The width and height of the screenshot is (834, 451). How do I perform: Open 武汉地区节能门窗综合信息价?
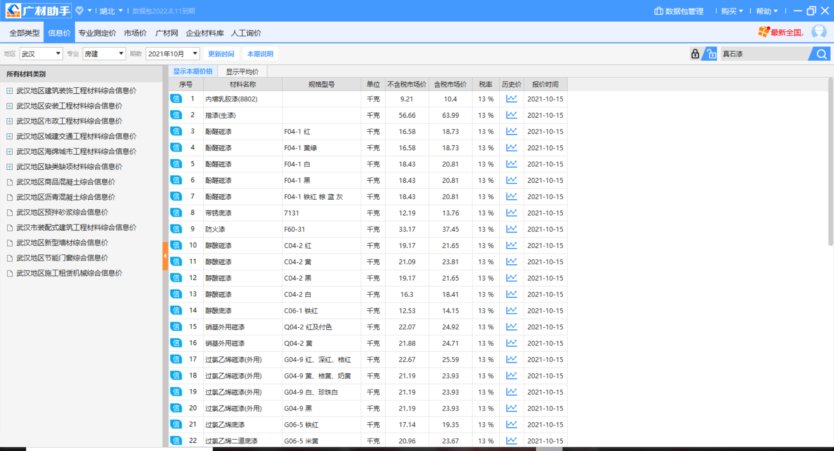(62, 258)
